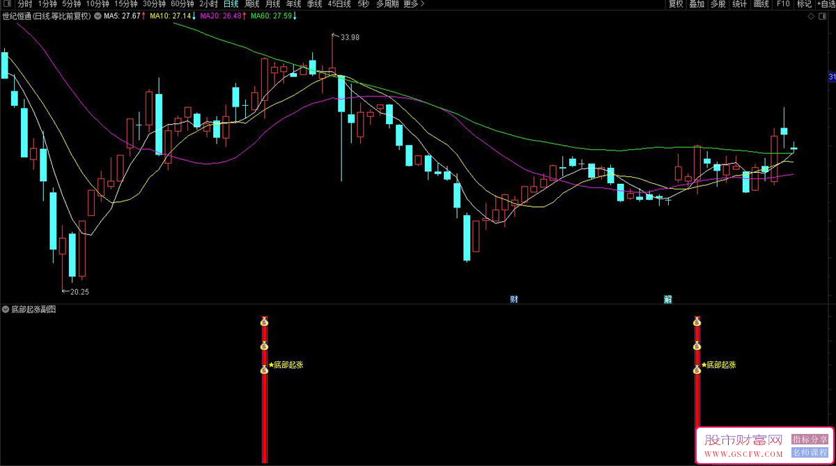Click the 叠加 overlay button

tap(697, 4)
